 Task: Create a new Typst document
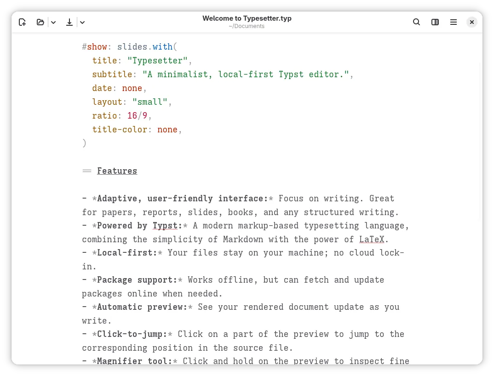(22, 22)
